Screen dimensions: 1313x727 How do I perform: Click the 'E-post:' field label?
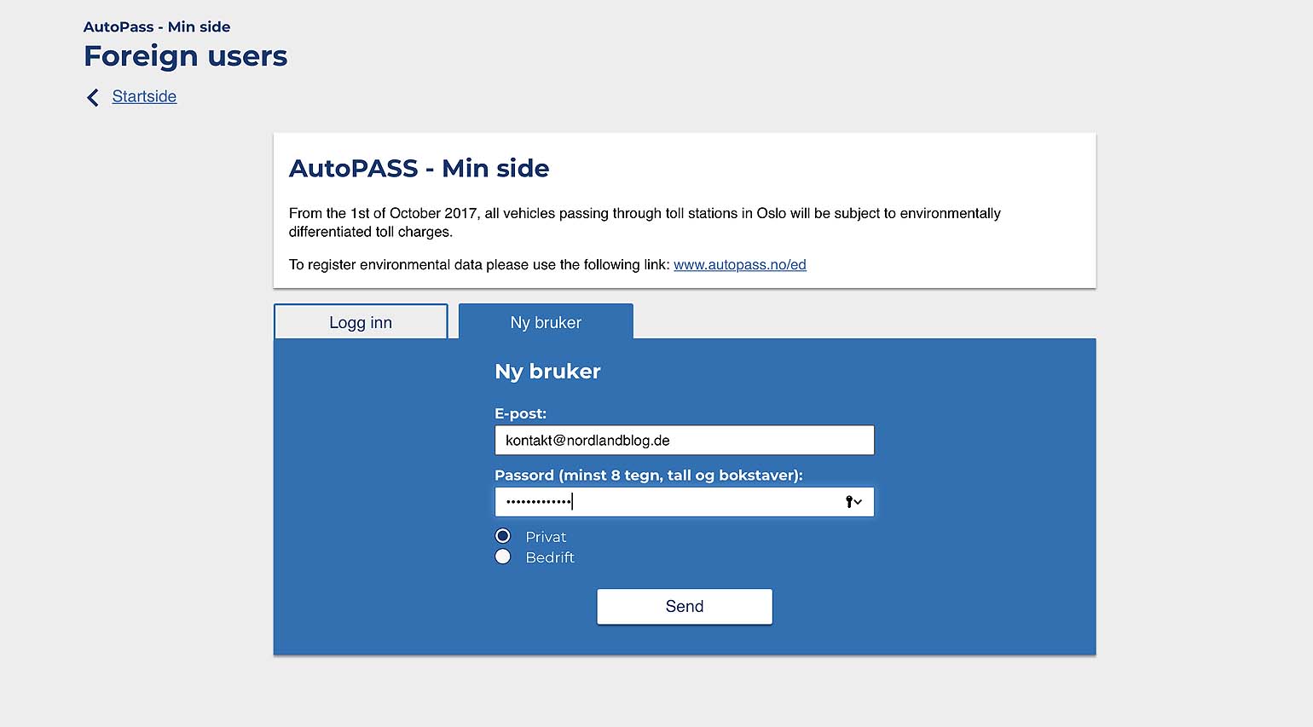coord(520,413)
